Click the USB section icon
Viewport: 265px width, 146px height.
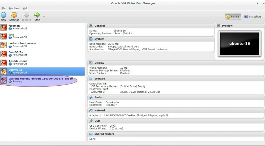[91, 121]
